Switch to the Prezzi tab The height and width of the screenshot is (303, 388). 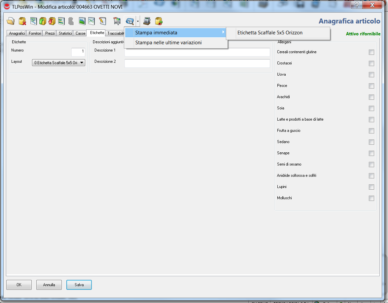pos(50,33)
